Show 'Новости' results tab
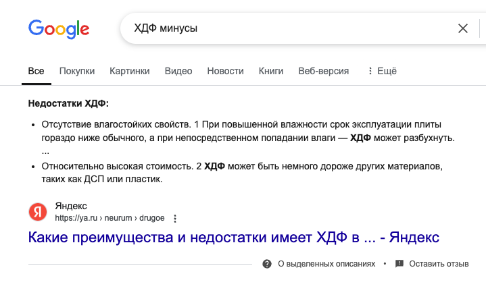Viewport: 486px width, 301px height. 225,71
